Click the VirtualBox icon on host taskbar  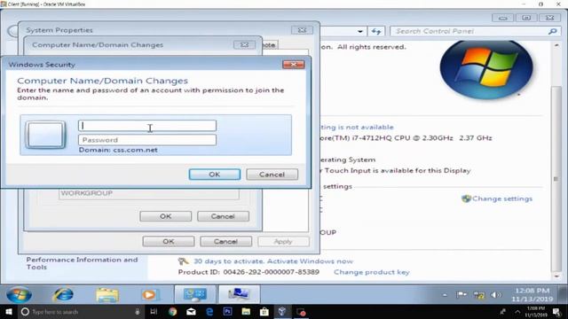click(x=282, y=311)
